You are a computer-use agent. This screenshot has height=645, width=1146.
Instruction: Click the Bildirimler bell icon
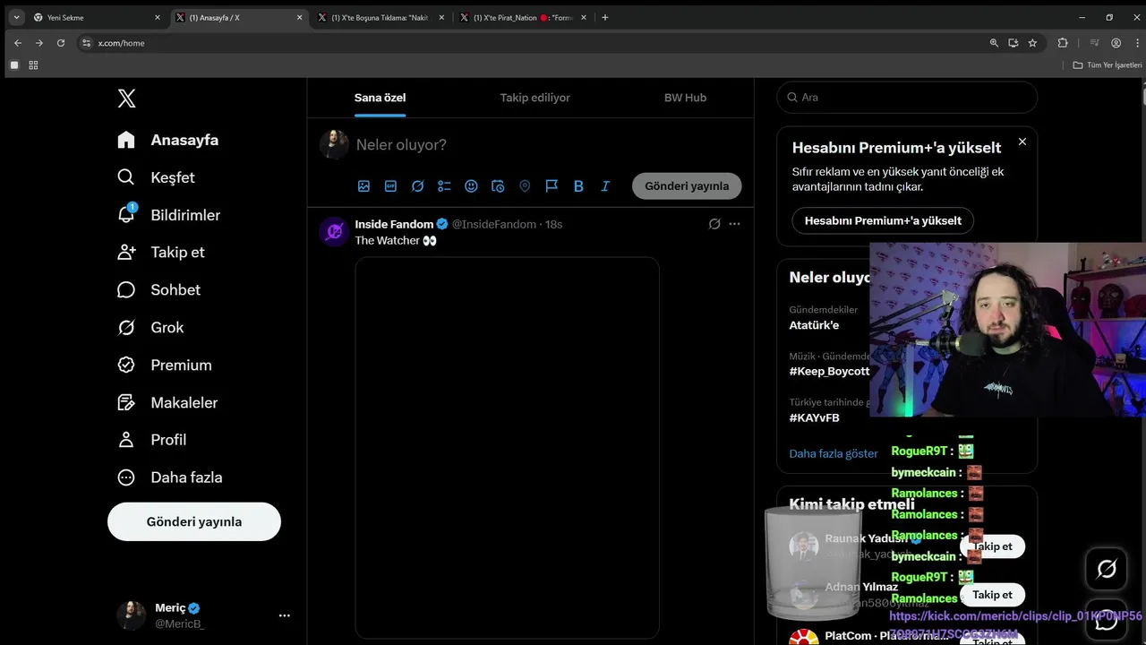click(126, 215)
